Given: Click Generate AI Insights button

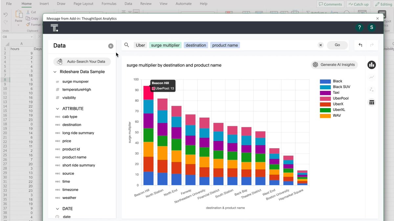Looking at the screenshot, I should [x=334, y=65].
